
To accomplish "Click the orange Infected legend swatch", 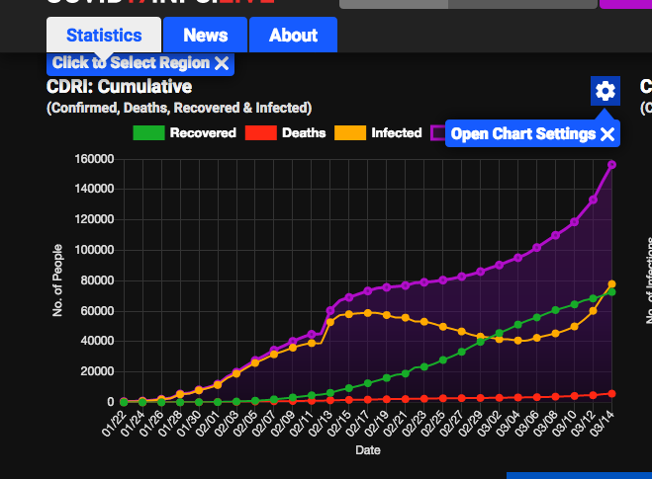I will pyautogui.click(x=349, y=132).
